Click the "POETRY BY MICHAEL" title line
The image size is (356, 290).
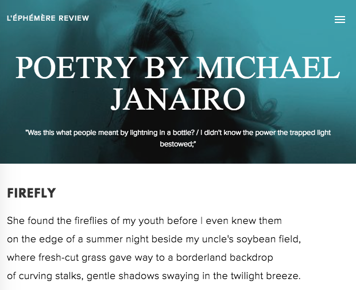click(178, 69)
